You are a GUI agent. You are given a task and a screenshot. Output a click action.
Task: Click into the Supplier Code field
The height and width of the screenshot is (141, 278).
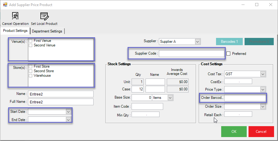pos(191,54)
